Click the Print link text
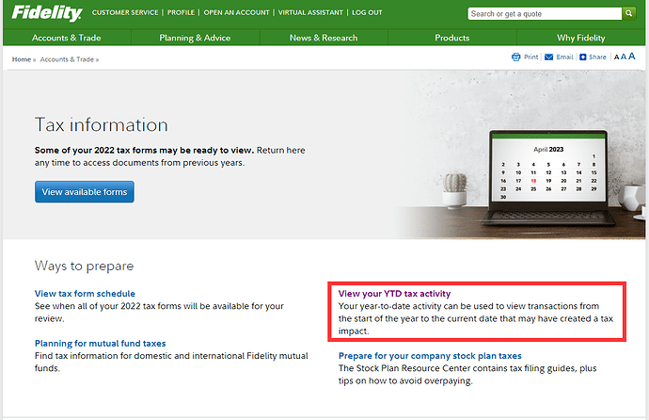Screen dimensions: 649x420 531,57
